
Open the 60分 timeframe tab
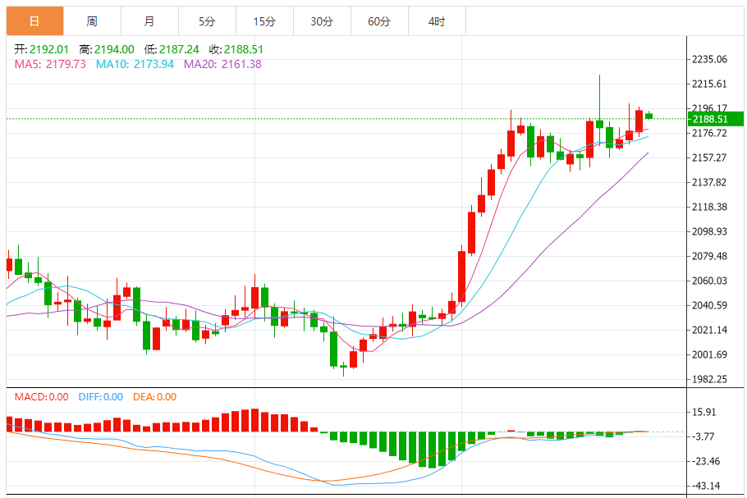(379, 21)
